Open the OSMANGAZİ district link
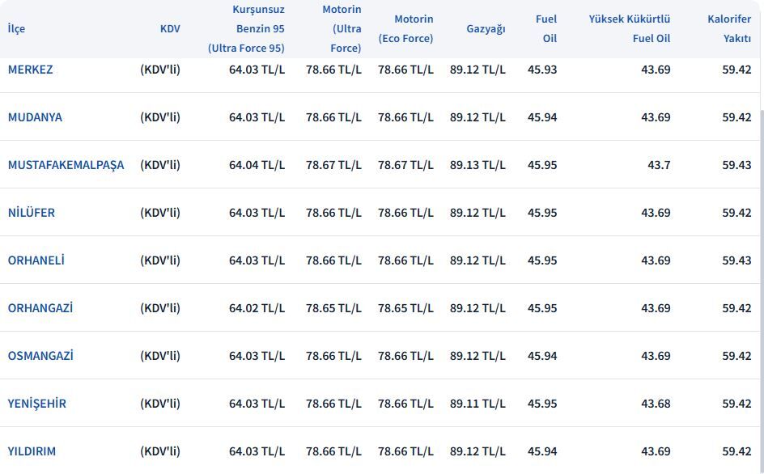 pos(40,356)
